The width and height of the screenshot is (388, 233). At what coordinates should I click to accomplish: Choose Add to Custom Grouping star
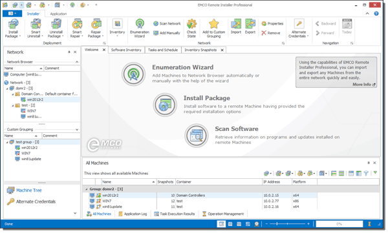[x=213, y=28]
